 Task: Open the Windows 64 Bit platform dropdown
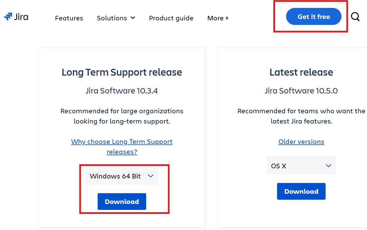122,176
